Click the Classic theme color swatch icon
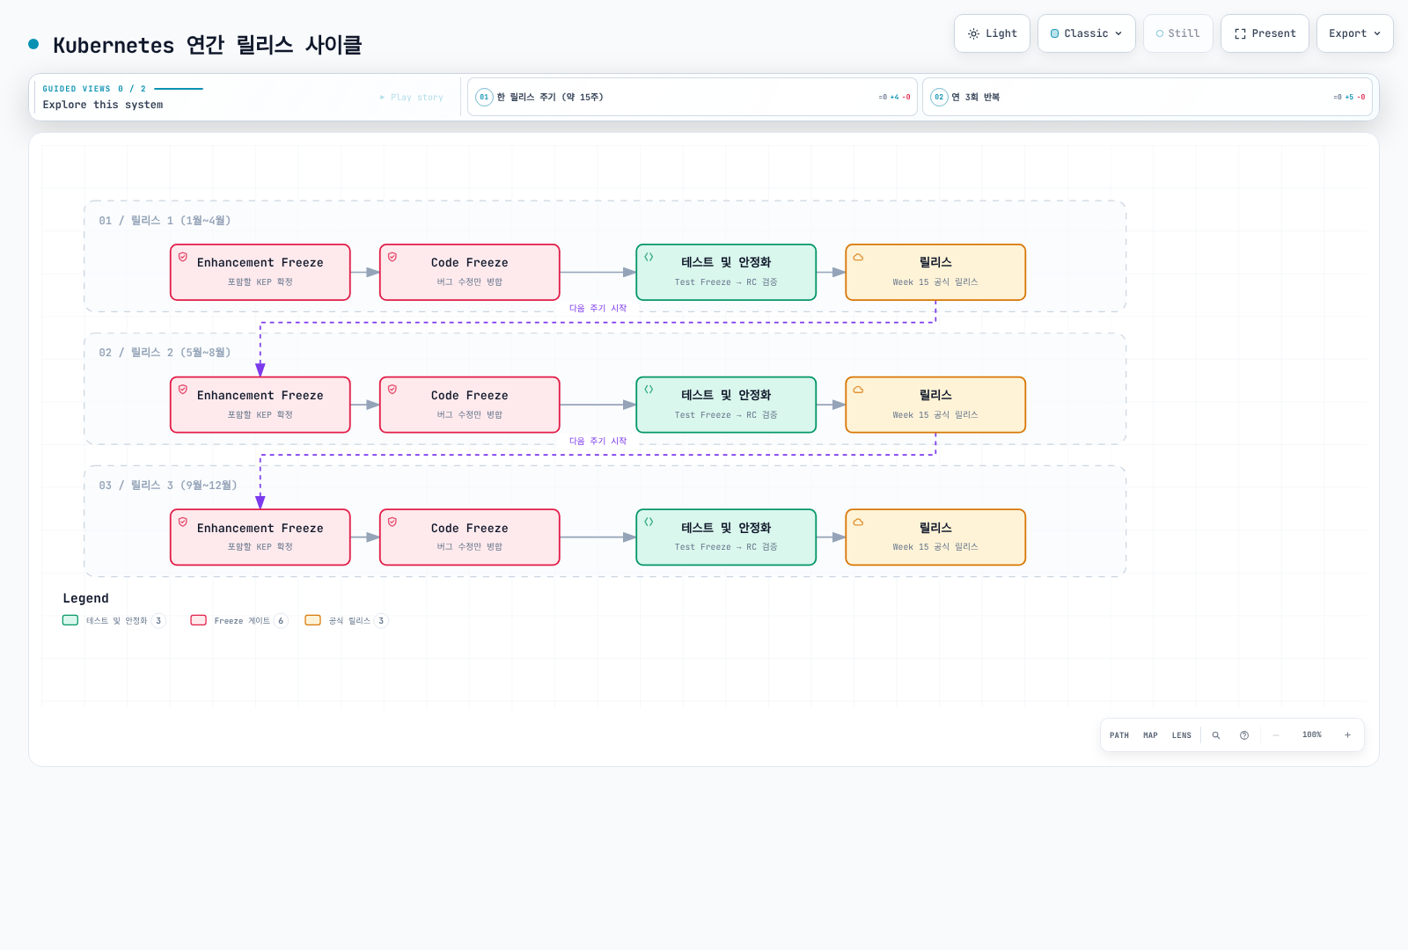Viewport: 1408px width, 950px height. point(1055,33)
